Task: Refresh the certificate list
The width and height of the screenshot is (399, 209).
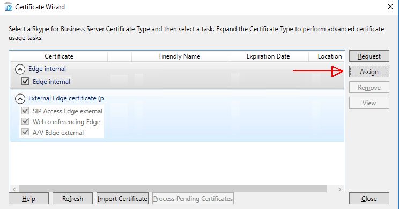Action: [72, 198]
